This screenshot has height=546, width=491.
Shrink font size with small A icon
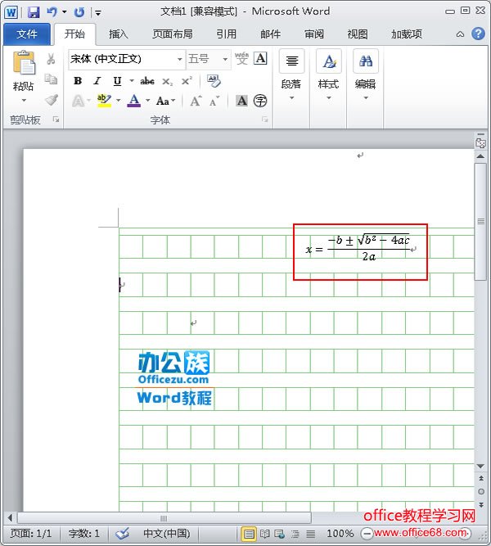(x=214, y=102)
